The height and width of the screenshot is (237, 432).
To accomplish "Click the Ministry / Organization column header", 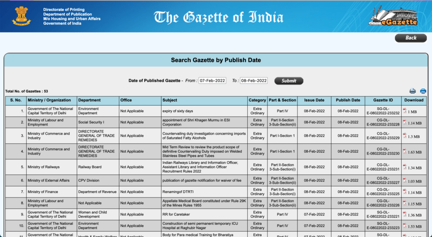I will click(x=49, y=100).
